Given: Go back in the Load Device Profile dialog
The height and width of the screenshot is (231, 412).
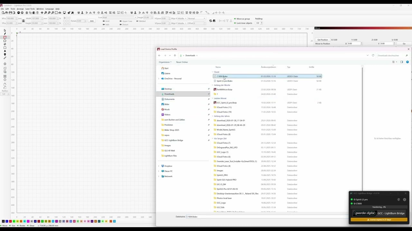Looking at the screenshot, I should (159, 56).
